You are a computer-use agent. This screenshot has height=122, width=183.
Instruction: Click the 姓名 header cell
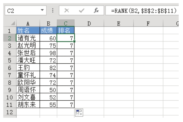(x=28, y=30)
